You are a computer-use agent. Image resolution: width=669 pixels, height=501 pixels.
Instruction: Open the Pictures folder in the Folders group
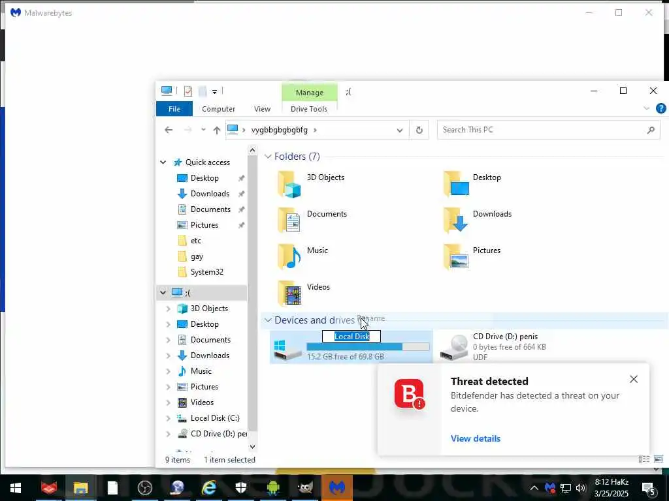455,257
